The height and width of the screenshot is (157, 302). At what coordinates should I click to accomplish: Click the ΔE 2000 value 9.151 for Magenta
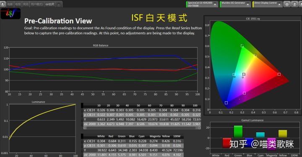pos(154,155)
